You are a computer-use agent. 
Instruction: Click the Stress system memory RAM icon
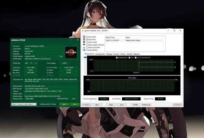coord(84,45)
